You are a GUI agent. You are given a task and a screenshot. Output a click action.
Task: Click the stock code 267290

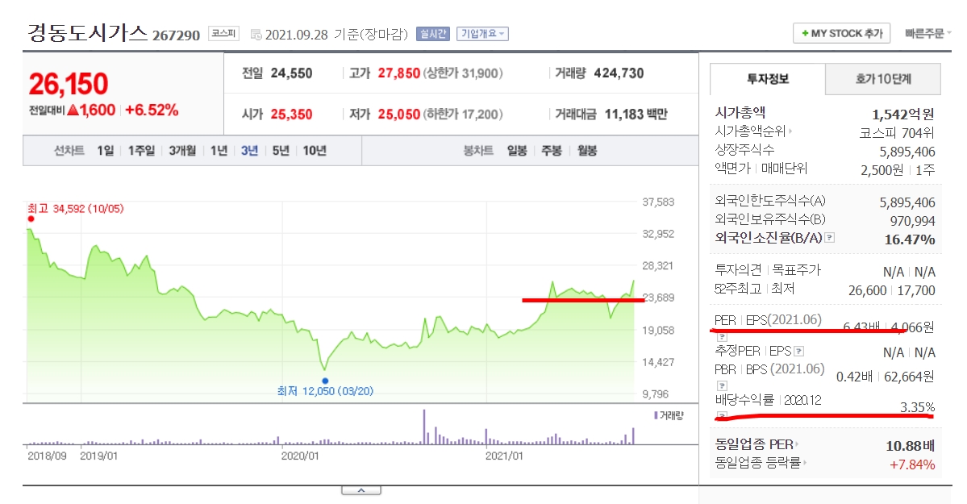coord(177,35)
